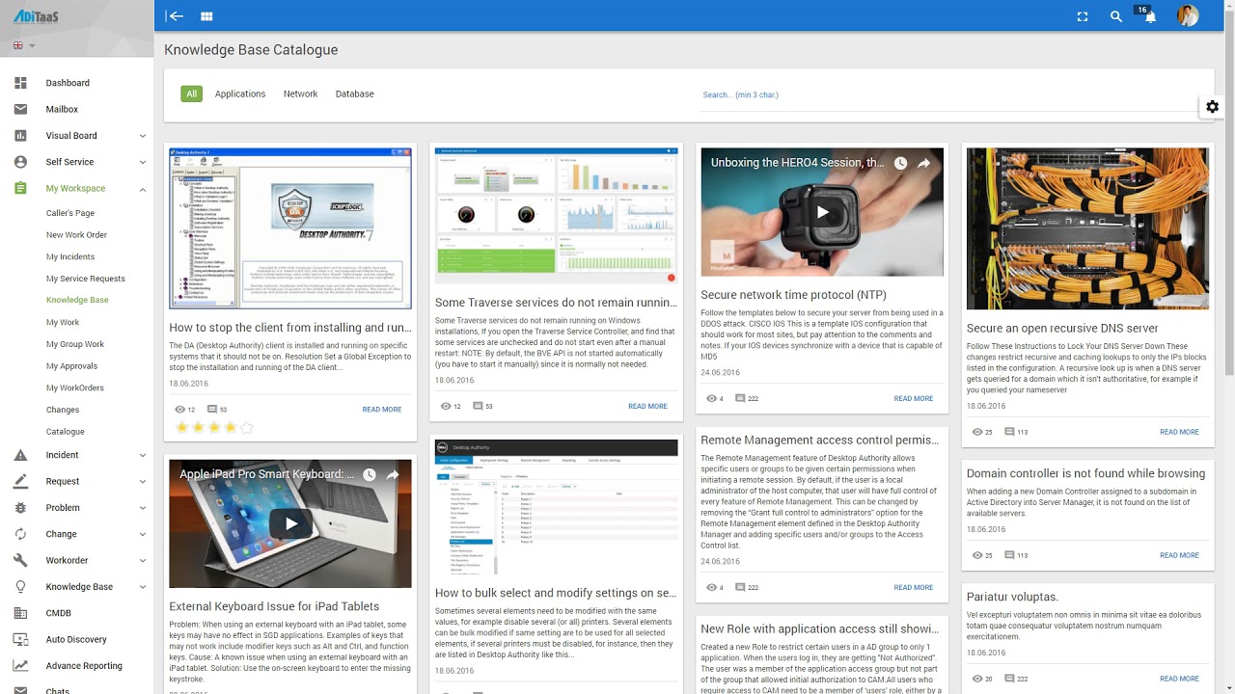The height and width of the screenshot is (694, 1235).
Task: Open language flag dropdown under logo
Action: [24, 45]
